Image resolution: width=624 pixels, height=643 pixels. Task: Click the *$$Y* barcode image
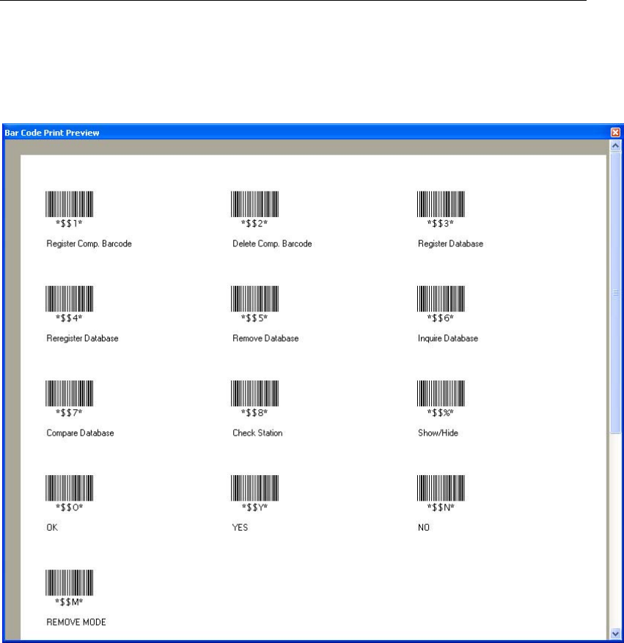point(254,488)
